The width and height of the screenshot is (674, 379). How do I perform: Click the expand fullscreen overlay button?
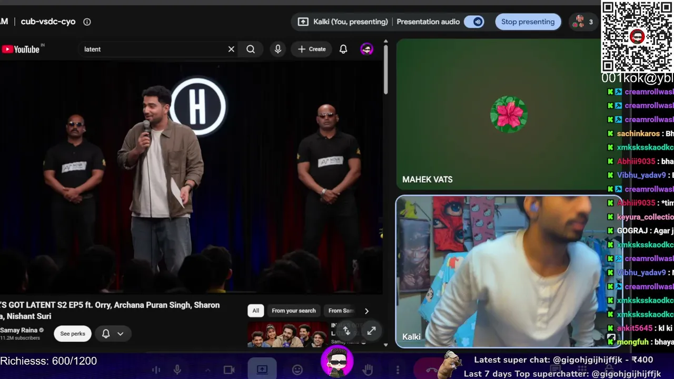click(x=371, y=331)
